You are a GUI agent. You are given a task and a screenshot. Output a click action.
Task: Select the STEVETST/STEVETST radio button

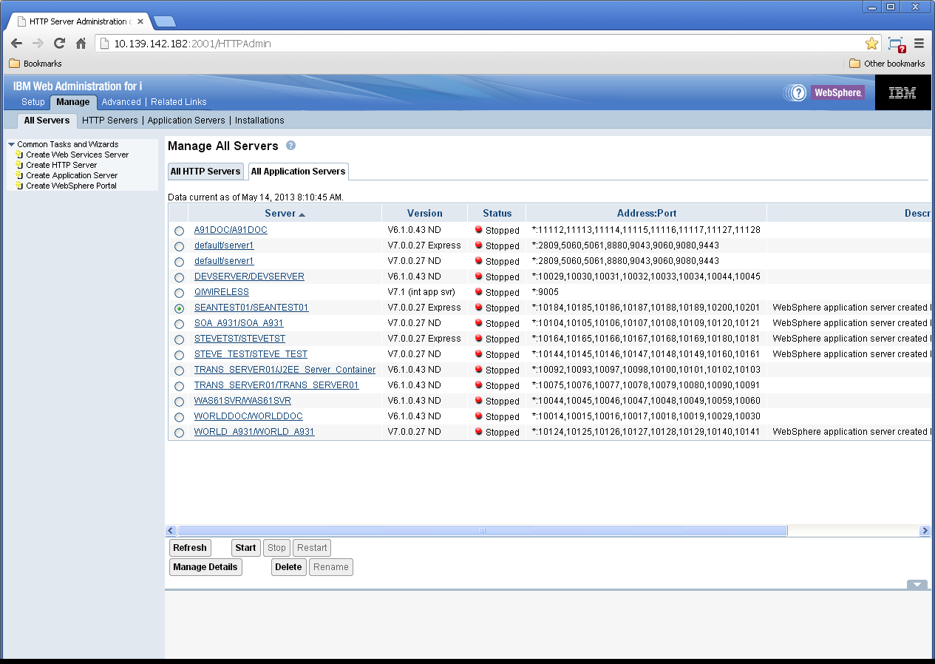(x=179, y=339)
